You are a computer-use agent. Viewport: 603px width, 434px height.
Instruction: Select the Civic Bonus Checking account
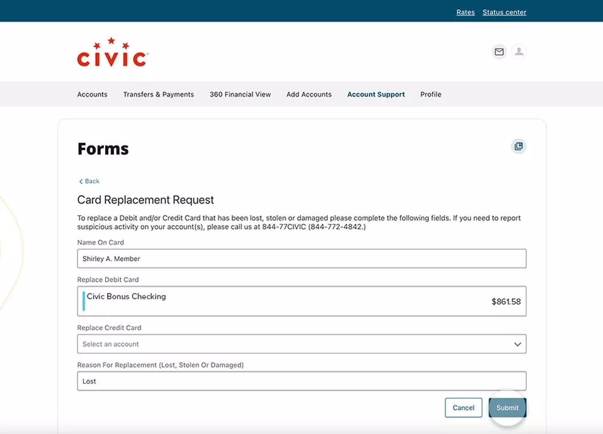pos(301,301)
